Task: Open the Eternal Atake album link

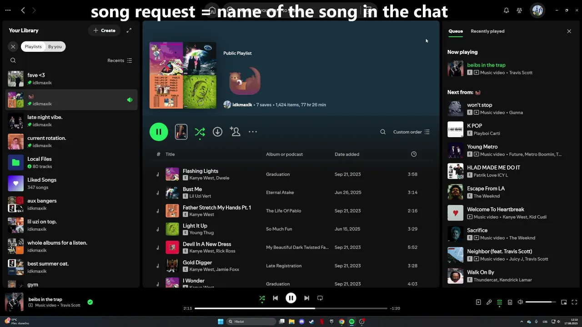Action: [x=280, y=193]
